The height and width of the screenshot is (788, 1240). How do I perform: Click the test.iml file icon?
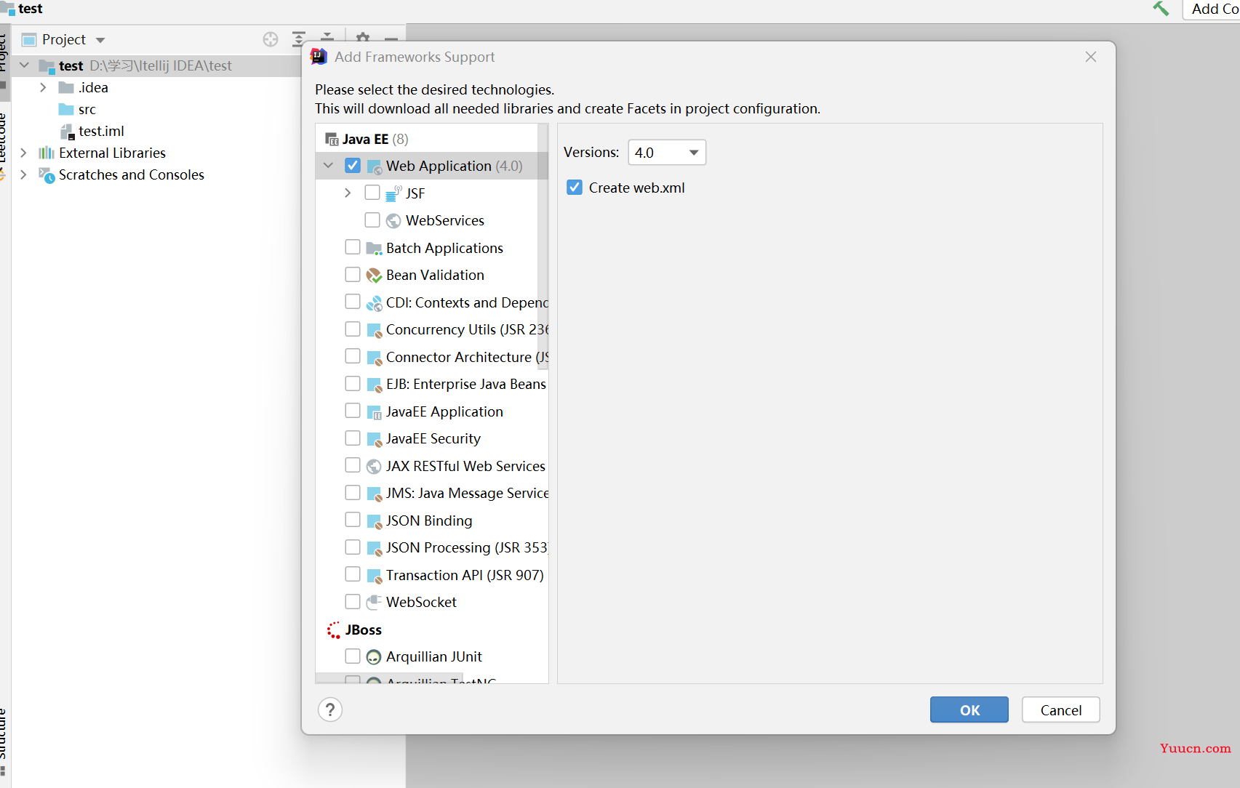67,132
